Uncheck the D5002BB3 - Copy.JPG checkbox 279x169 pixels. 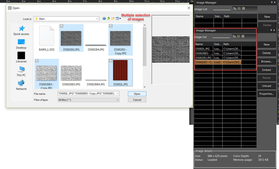click(x=37, y=61)
